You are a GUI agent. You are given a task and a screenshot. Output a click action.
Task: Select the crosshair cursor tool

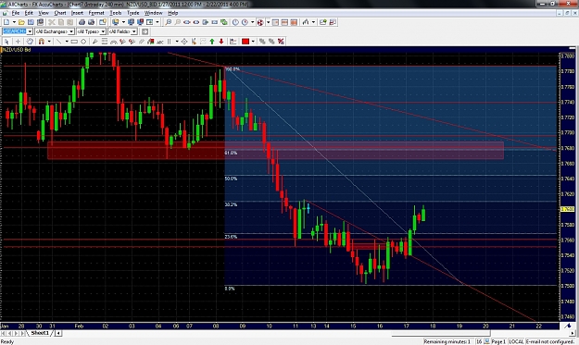click(18, 42)
